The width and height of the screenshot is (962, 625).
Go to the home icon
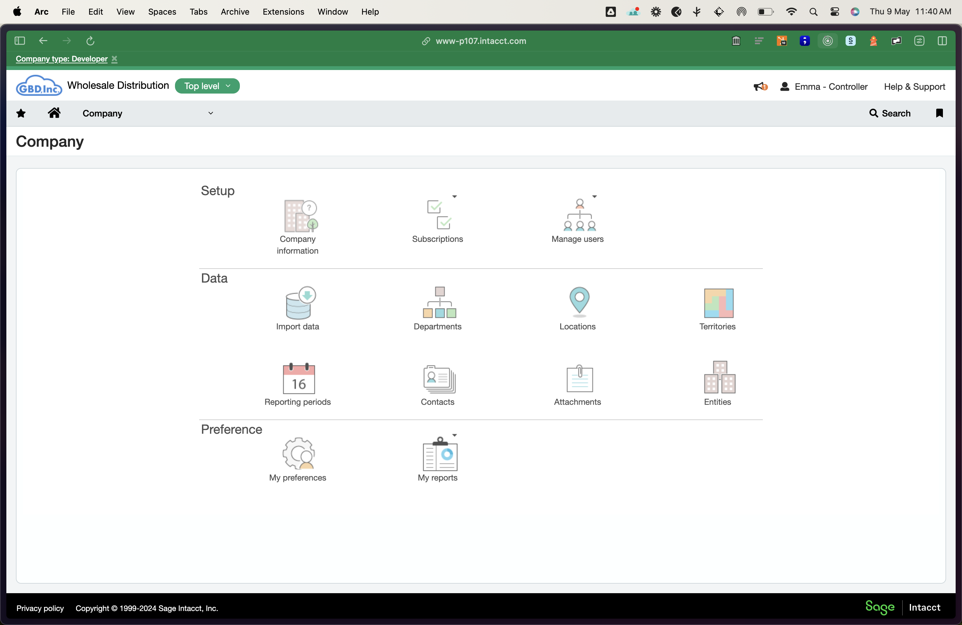tap(54, 113)
